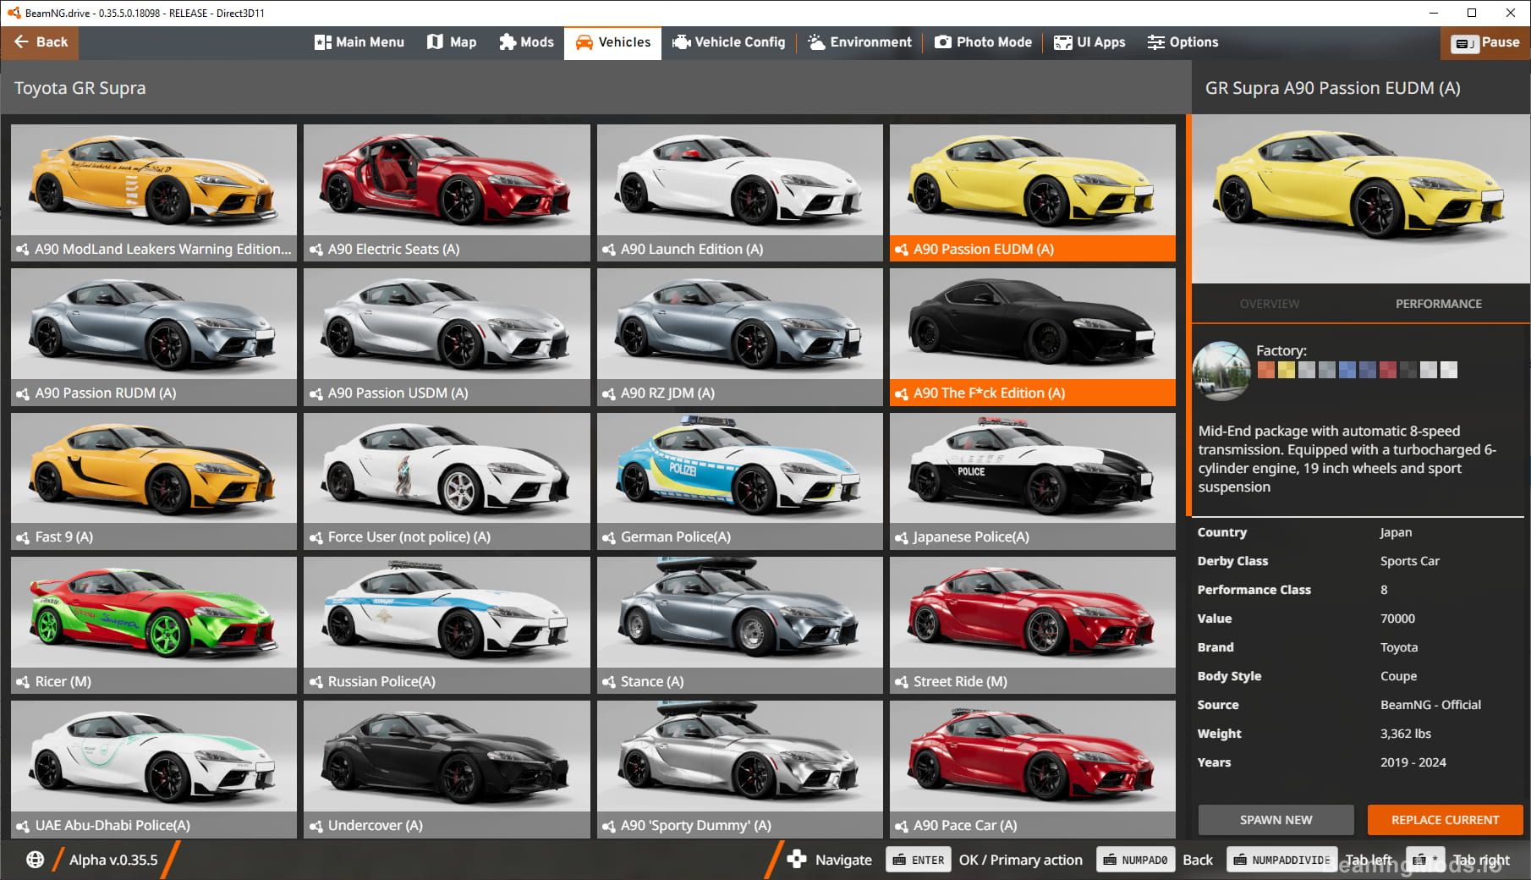Click the NUMPAD0 Back key hint
The image size is (1531, 880).
pyautogui.click(x=1135, y=860)
